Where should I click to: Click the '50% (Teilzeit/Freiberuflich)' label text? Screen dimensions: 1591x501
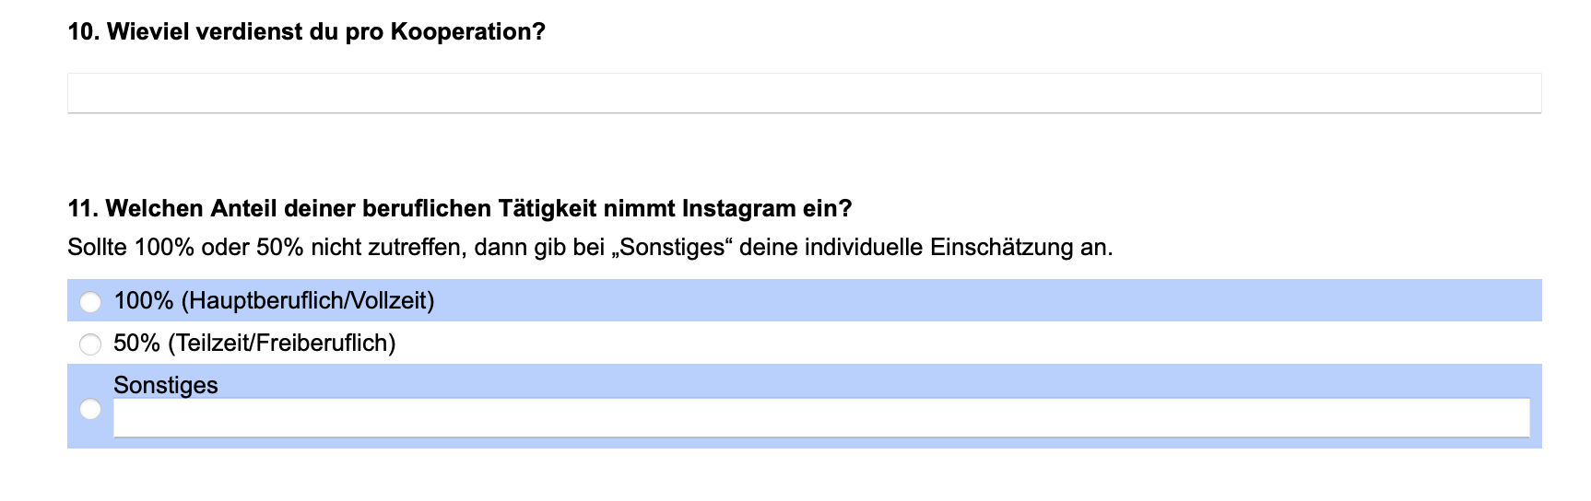tap(254, 344)
